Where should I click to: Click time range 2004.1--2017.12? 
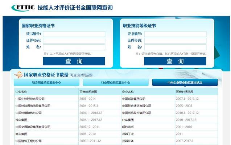91,120
